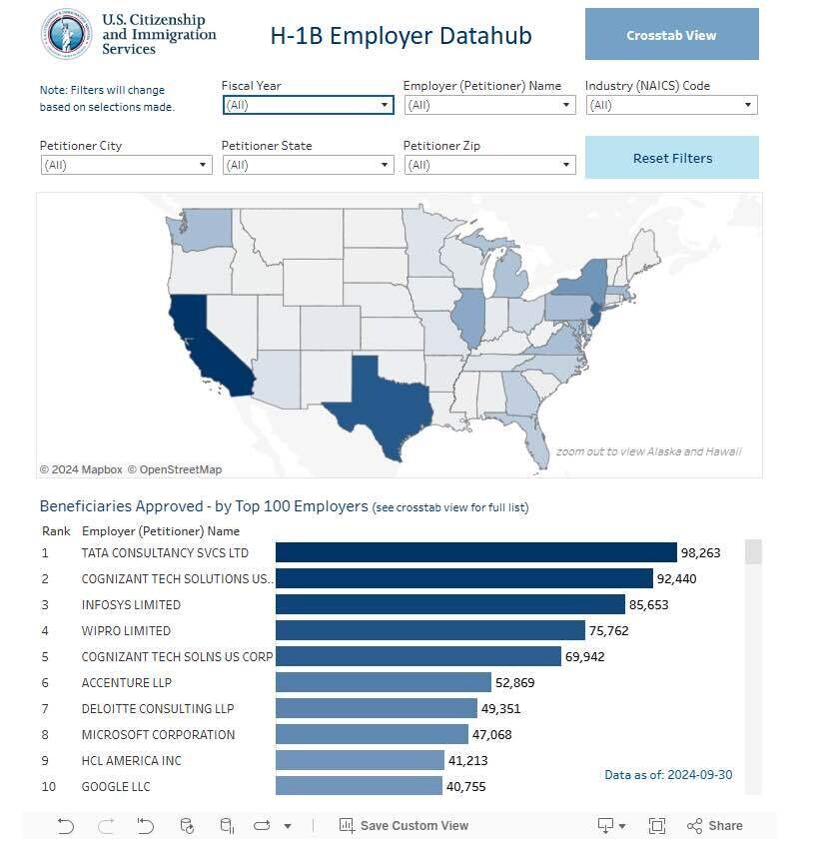Open the Fiscal Year dropdown
This screenshot has height=844, width=822.
click(385, 105)
